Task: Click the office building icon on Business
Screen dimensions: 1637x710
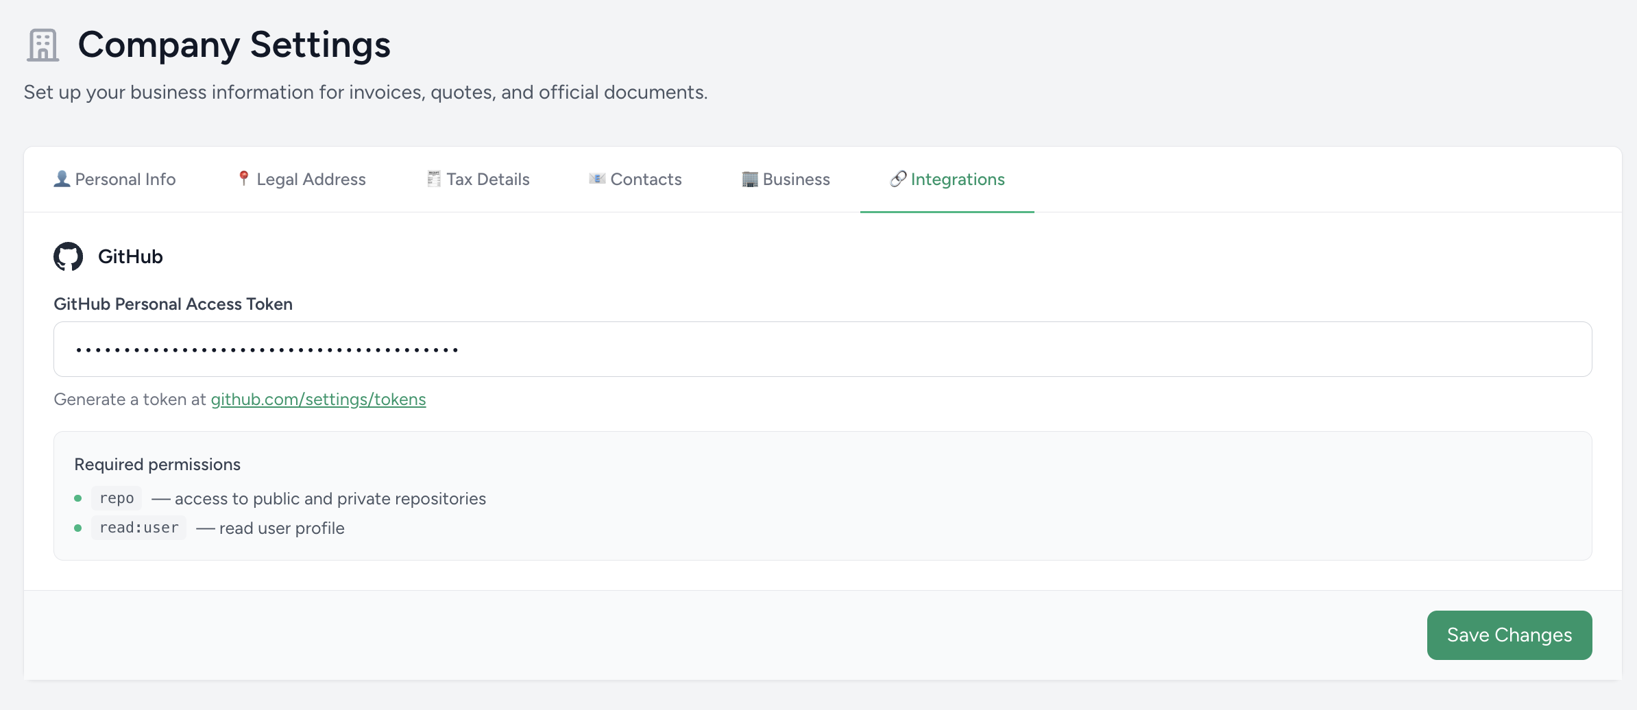Action: coord(750,179)
